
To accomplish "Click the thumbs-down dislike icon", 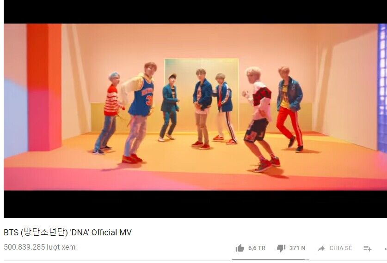I will [x=281, y=248].
